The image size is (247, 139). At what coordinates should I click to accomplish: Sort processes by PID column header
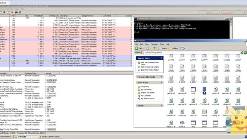[13, 16]
